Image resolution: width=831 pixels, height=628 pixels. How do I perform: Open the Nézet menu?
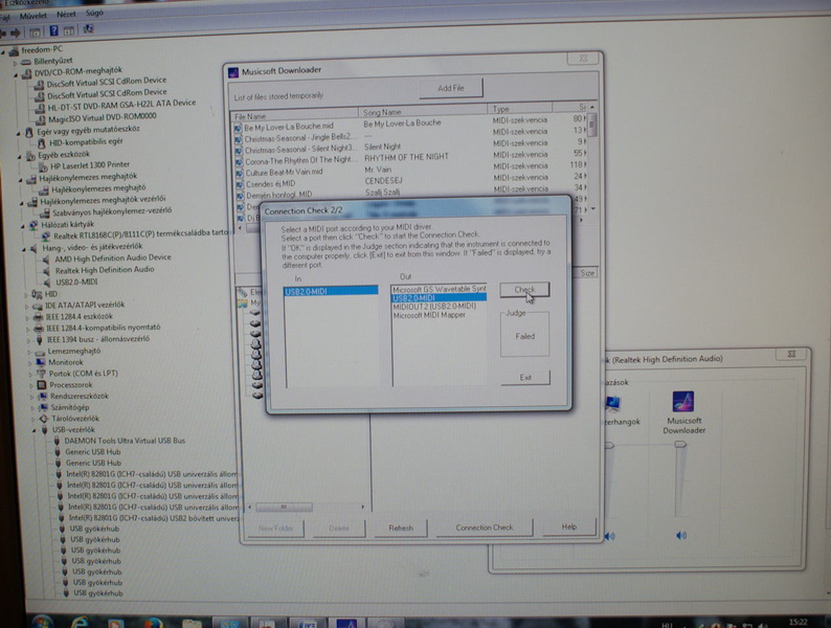[66, 14]
